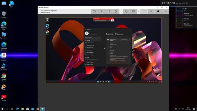Click the remote taskbar search icon

pyautogui.click(x=101, y=82)
